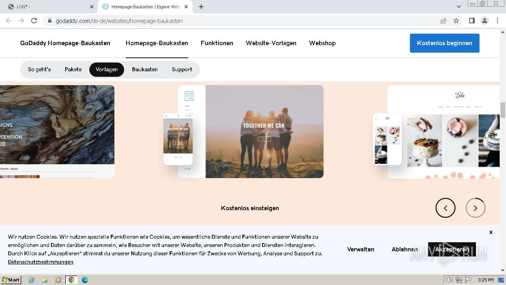Viewport: 506px width, 285px height.
Task: Open the Chrome three-dot menu
Action: click(497, 21)
